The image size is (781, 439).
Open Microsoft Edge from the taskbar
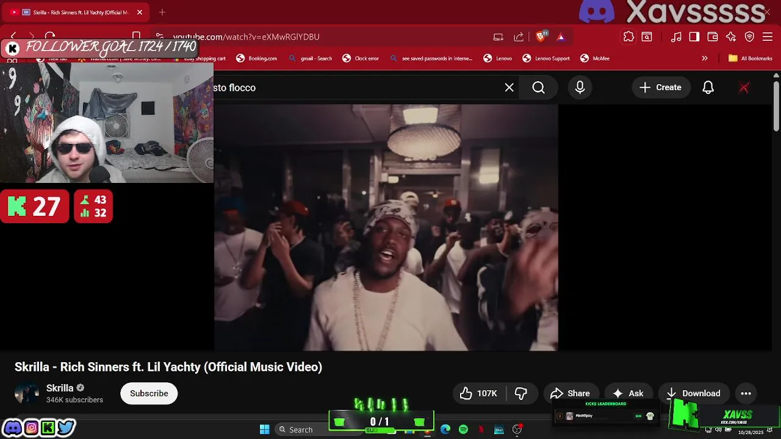(x=445, y=430)
